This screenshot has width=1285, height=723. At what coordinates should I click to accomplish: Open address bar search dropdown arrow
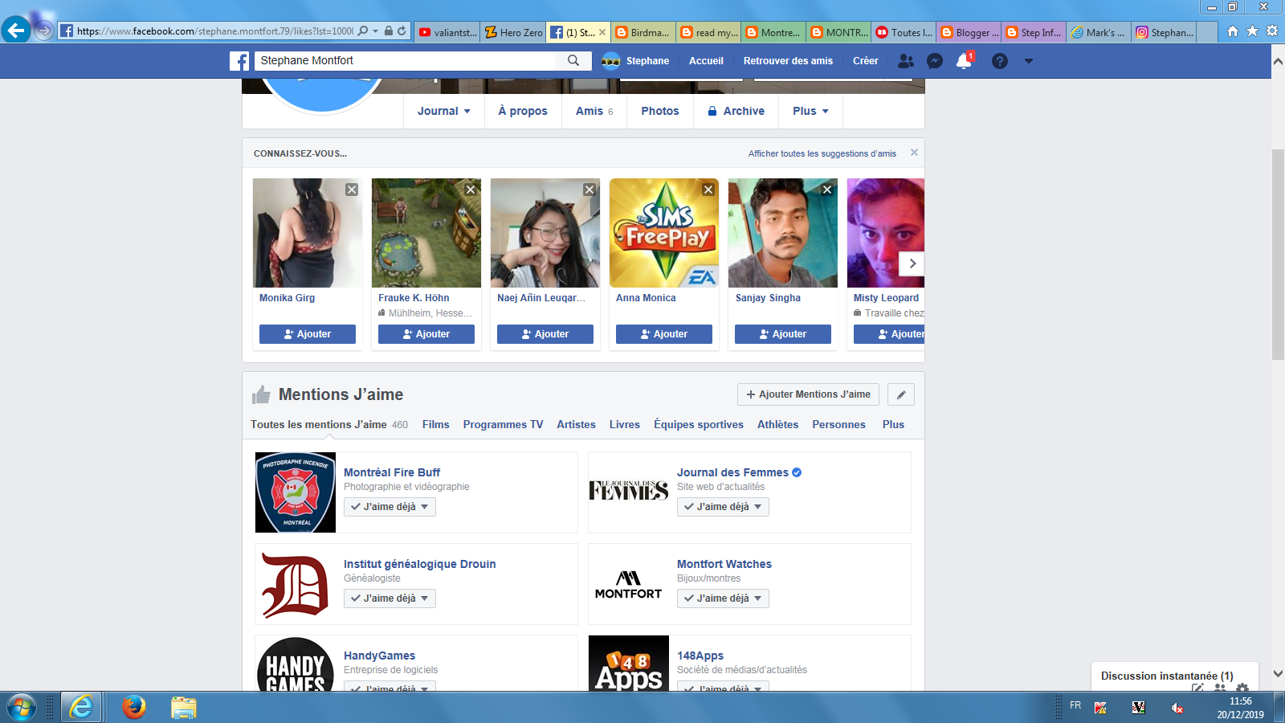click(x=375, y=31)
